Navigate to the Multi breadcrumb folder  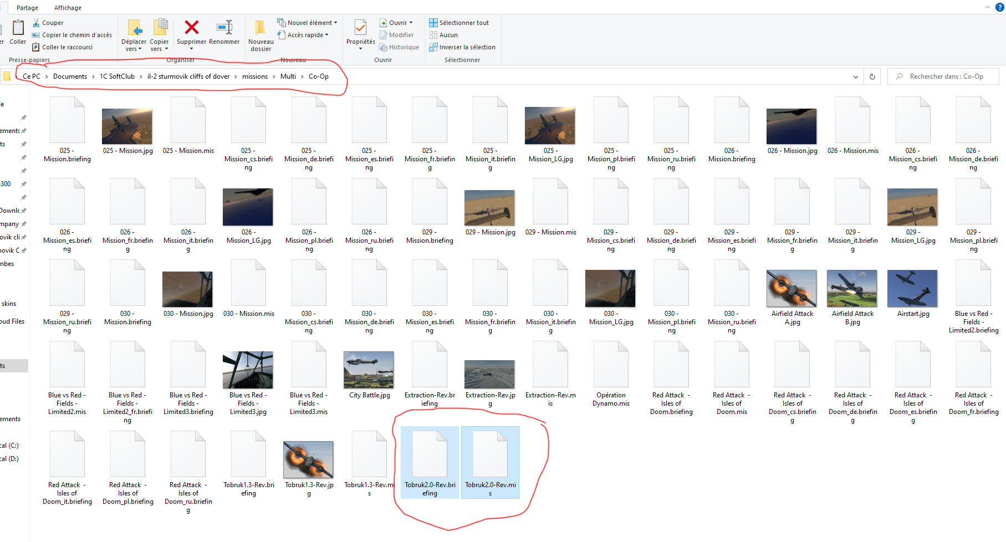[x=288, y=76]
